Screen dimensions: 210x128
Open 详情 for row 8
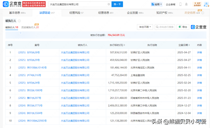pos(199,105)
